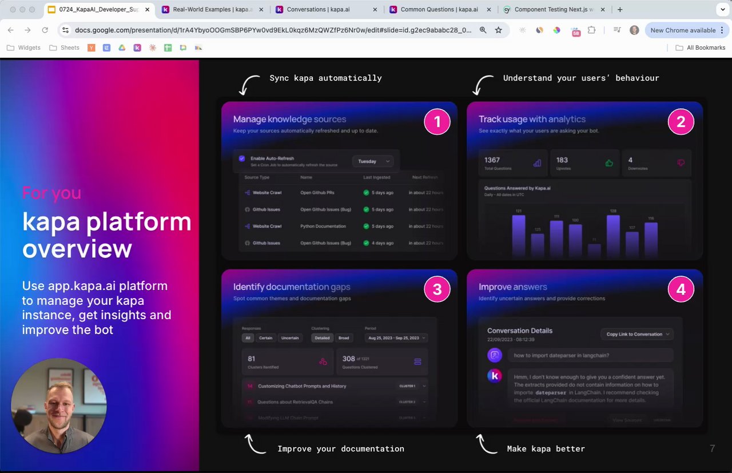Open the blue E bookmark icon

(106, 47)
